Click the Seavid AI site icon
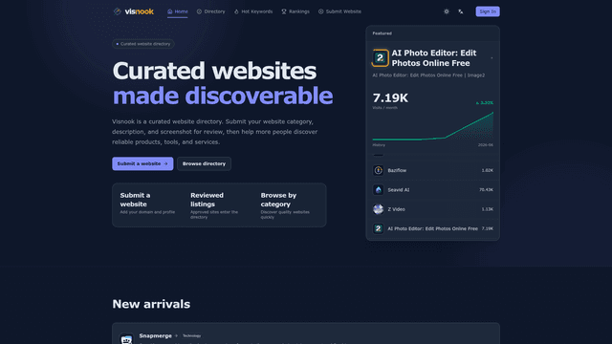 coord(378,190)
